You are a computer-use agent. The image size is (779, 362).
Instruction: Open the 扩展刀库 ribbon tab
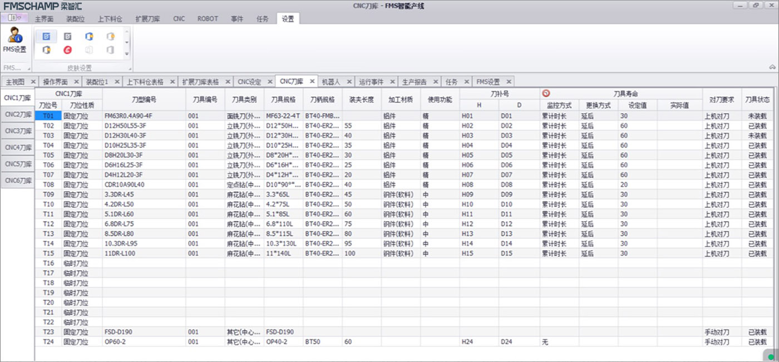click(147, 18)
